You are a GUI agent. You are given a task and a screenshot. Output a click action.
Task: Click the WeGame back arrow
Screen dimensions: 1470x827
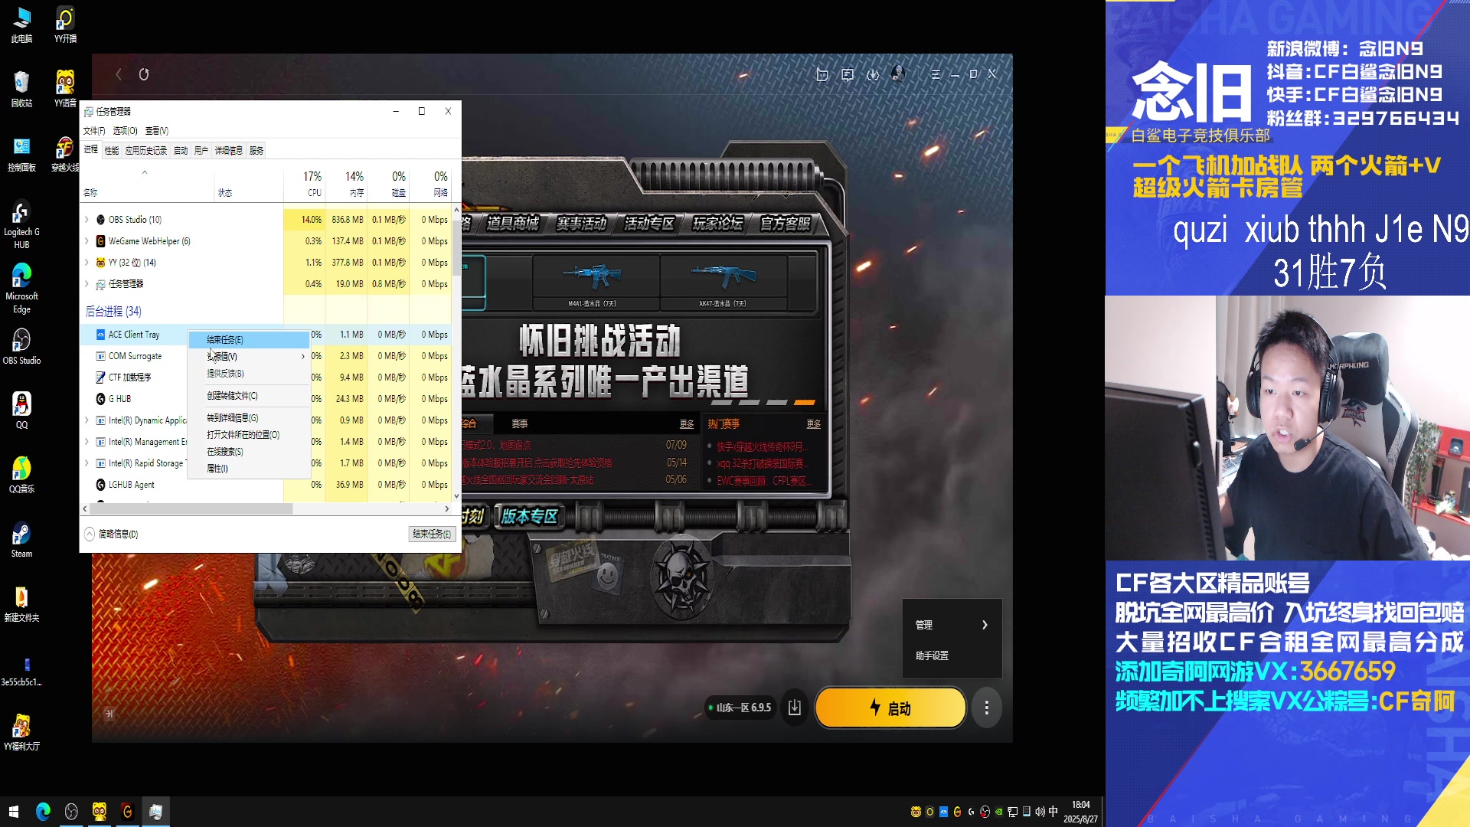tap(119, 74)
